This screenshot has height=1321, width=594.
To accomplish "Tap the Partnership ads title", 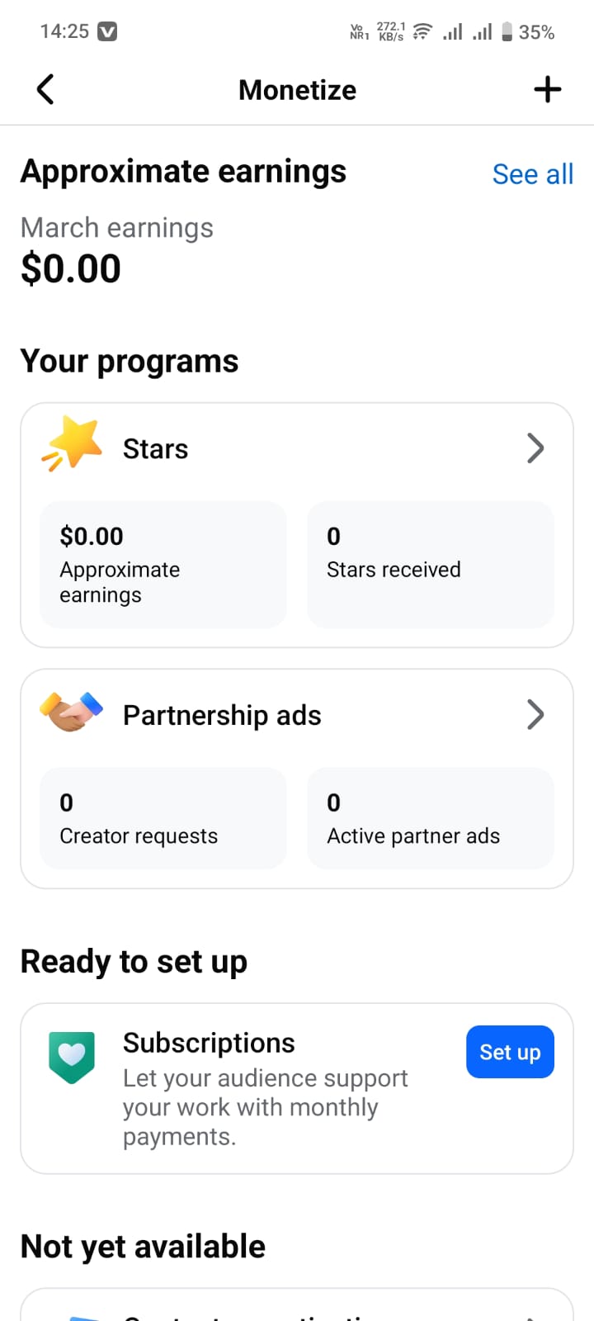I will click(222, 716).
